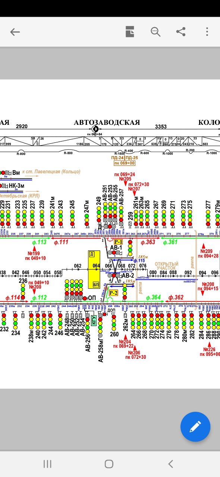The image size is (220, 477).
Task: Open Android recent apps button
Action: coord(47,464)
